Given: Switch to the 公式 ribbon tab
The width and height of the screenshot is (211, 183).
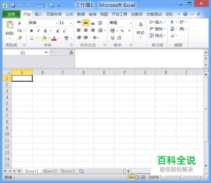Looking at the screenshot, I should pos(69,14).
